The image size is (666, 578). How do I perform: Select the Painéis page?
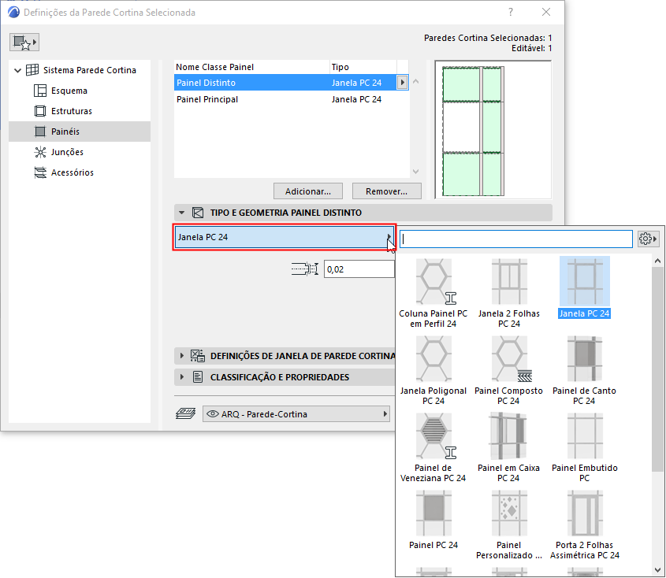pyautogui.click(x=80, y=132)
